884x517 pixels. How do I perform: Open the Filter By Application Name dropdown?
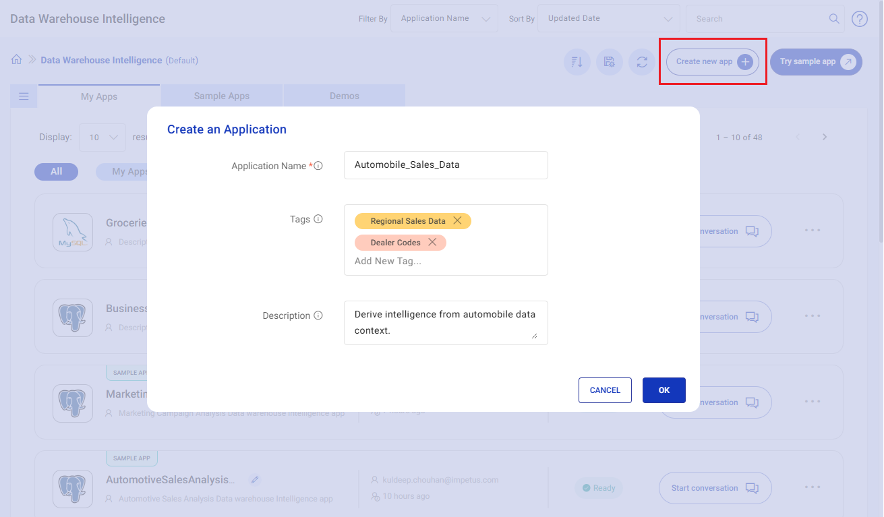444,19
